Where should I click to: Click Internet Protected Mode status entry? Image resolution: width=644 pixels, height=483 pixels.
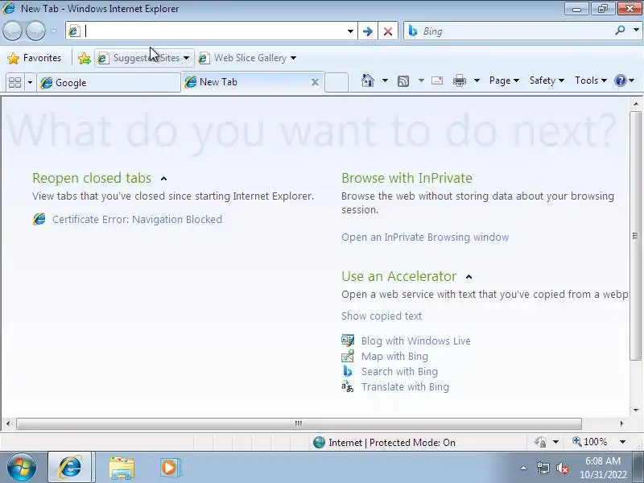tap(384, 442)
